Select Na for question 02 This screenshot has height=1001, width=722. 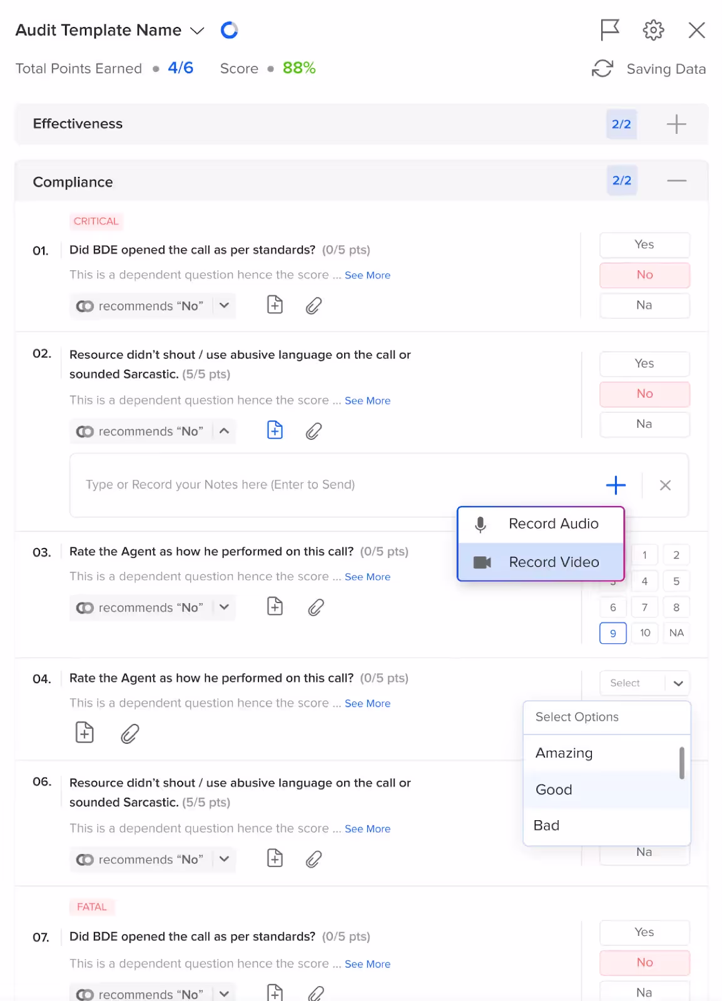tap(644, 424)
